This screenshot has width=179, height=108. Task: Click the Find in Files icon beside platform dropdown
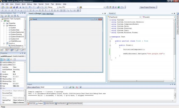point(81,7)
